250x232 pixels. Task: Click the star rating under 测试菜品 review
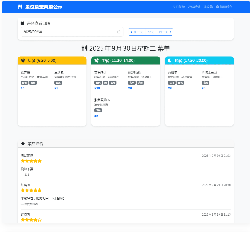tap(31, 161)
